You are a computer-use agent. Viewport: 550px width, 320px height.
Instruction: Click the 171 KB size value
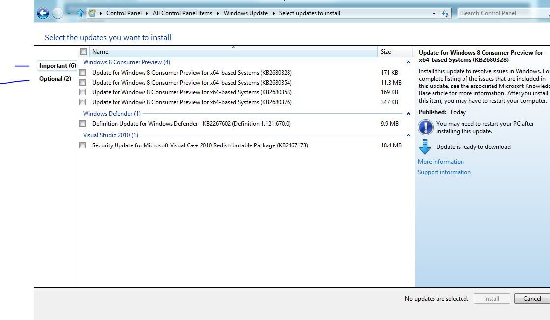(x=389, y=73)
